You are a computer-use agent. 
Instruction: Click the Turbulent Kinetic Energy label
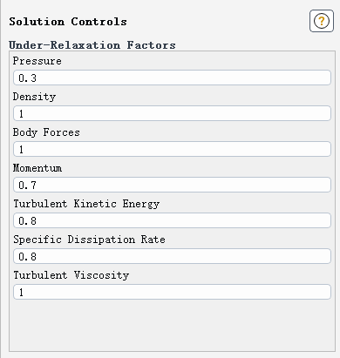point(86,204)
